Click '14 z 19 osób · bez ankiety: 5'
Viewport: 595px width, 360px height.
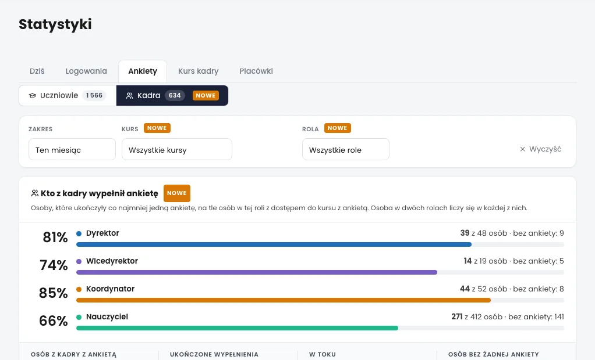(514, 261)
